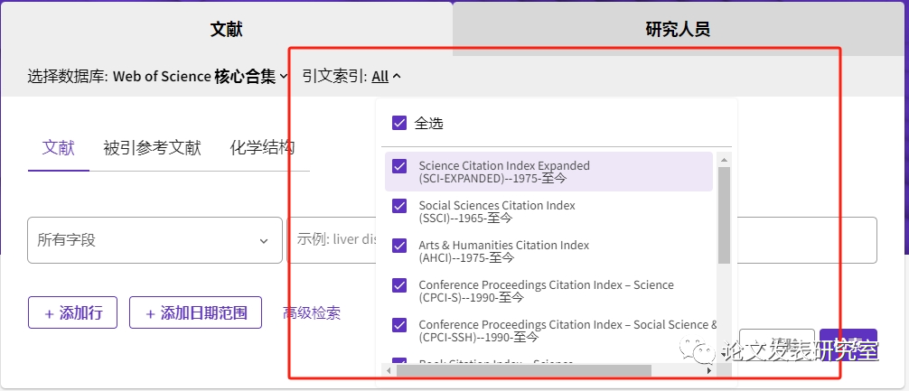
Task: Open the 高级检索 link
Action: [x=312, y=313]
